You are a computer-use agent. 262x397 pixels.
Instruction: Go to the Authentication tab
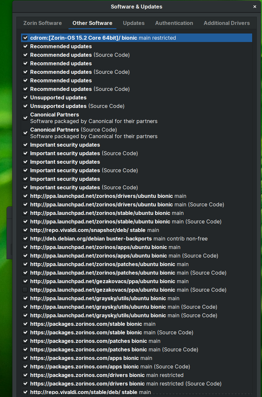click(x=174, y=23)
